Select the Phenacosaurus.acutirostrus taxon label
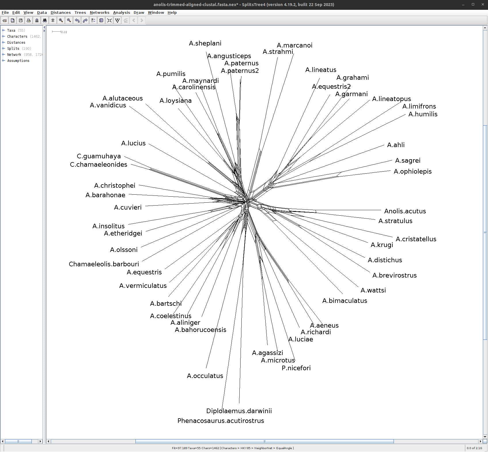The height and width of the screenshot is (452, 488). click(x=221, y=421)
